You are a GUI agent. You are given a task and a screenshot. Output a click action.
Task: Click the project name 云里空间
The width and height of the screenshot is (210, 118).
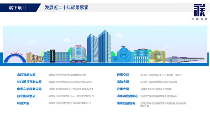pyautogui.click(x=123, y=75)
